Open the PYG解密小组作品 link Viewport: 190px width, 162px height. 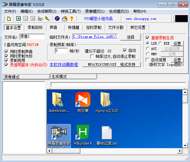98,19
